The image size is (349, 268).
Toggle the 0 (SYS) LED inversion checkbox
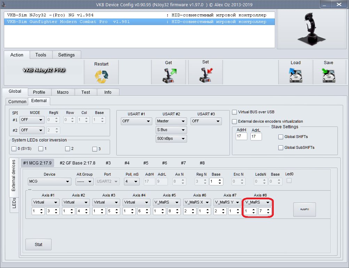tap(14, 149)
